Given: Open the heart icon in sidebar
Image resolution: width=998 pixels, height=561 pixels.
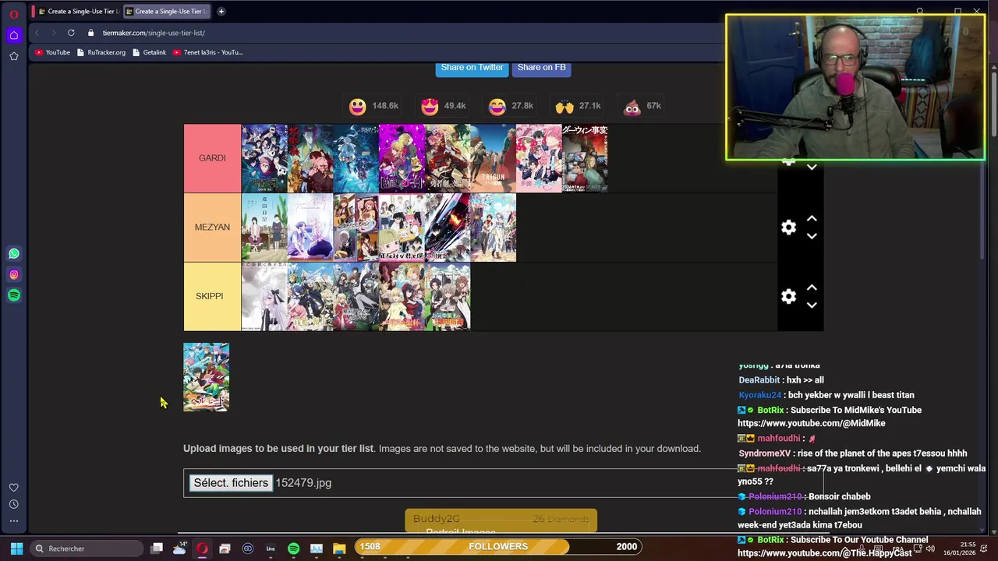Looking at the screenshot, I should pyautogui.click(x=14, y=487).
